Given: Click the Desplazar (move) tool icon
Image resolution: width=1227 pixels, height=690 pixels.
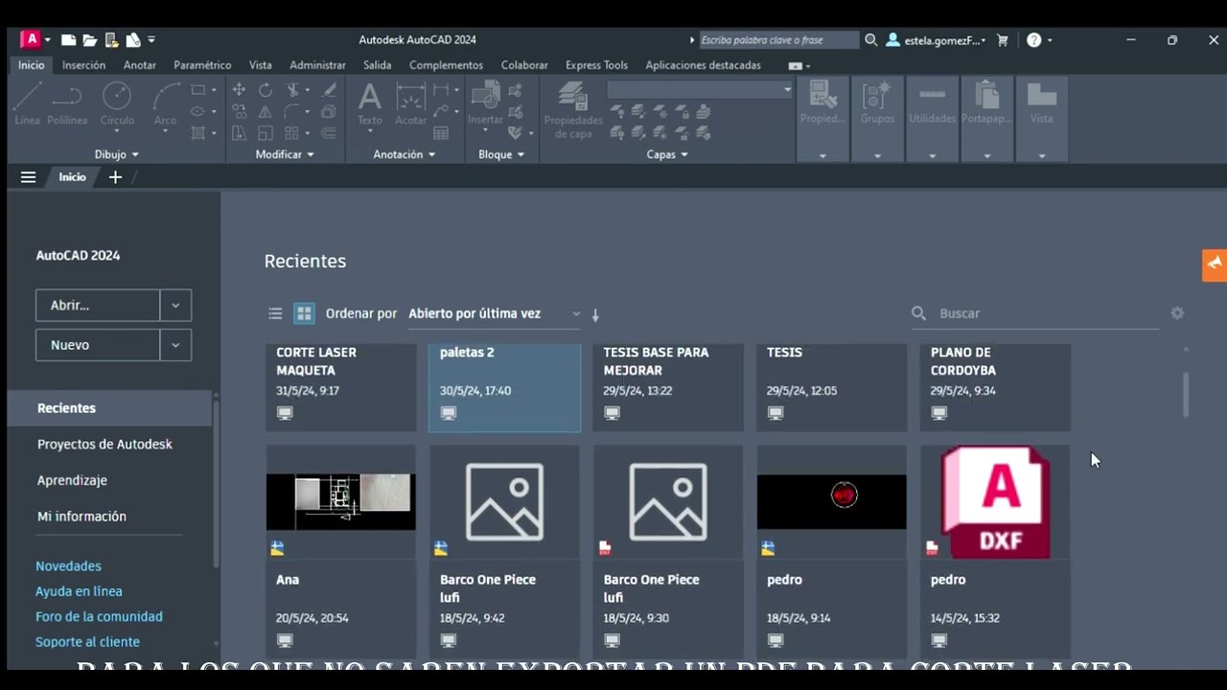Looking at the screenshot, I should coord(239,90).
